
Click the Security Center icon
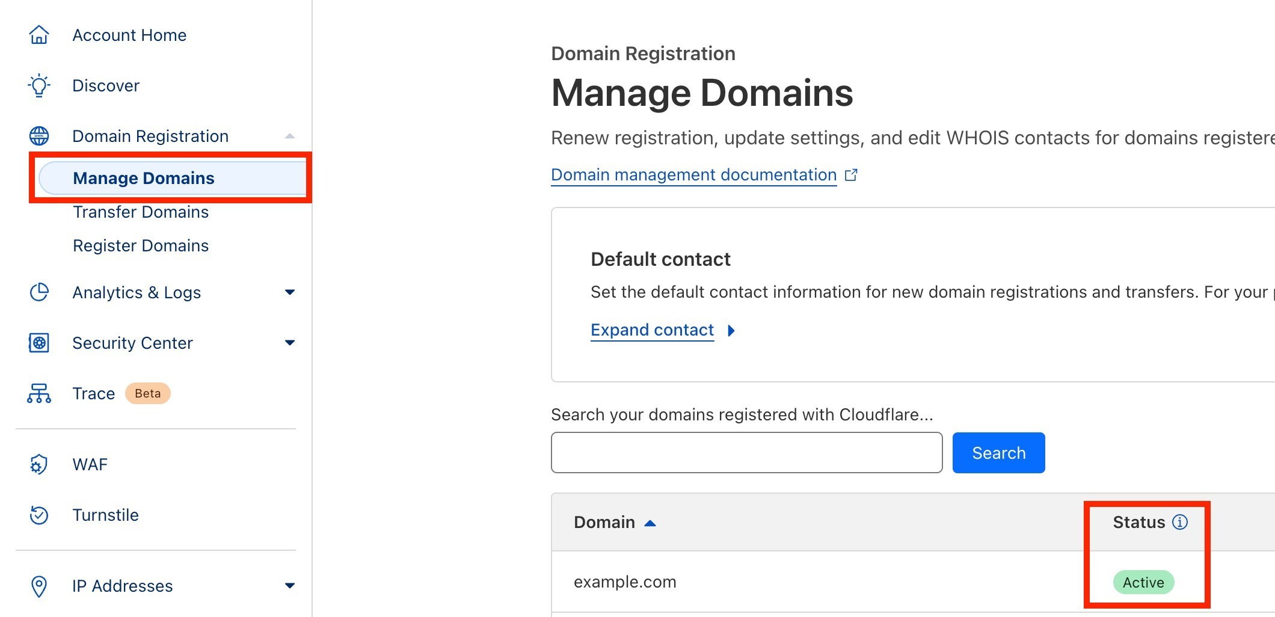(x=39, y=343)
